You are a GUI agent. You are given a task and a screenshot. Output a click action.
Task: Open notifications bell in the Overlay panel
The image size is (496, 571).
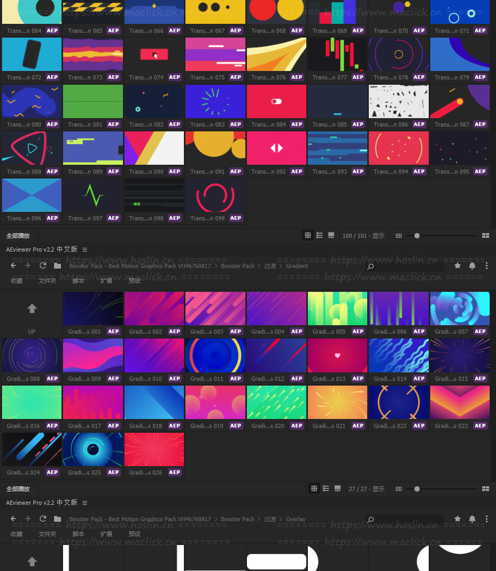pos(472,519)
